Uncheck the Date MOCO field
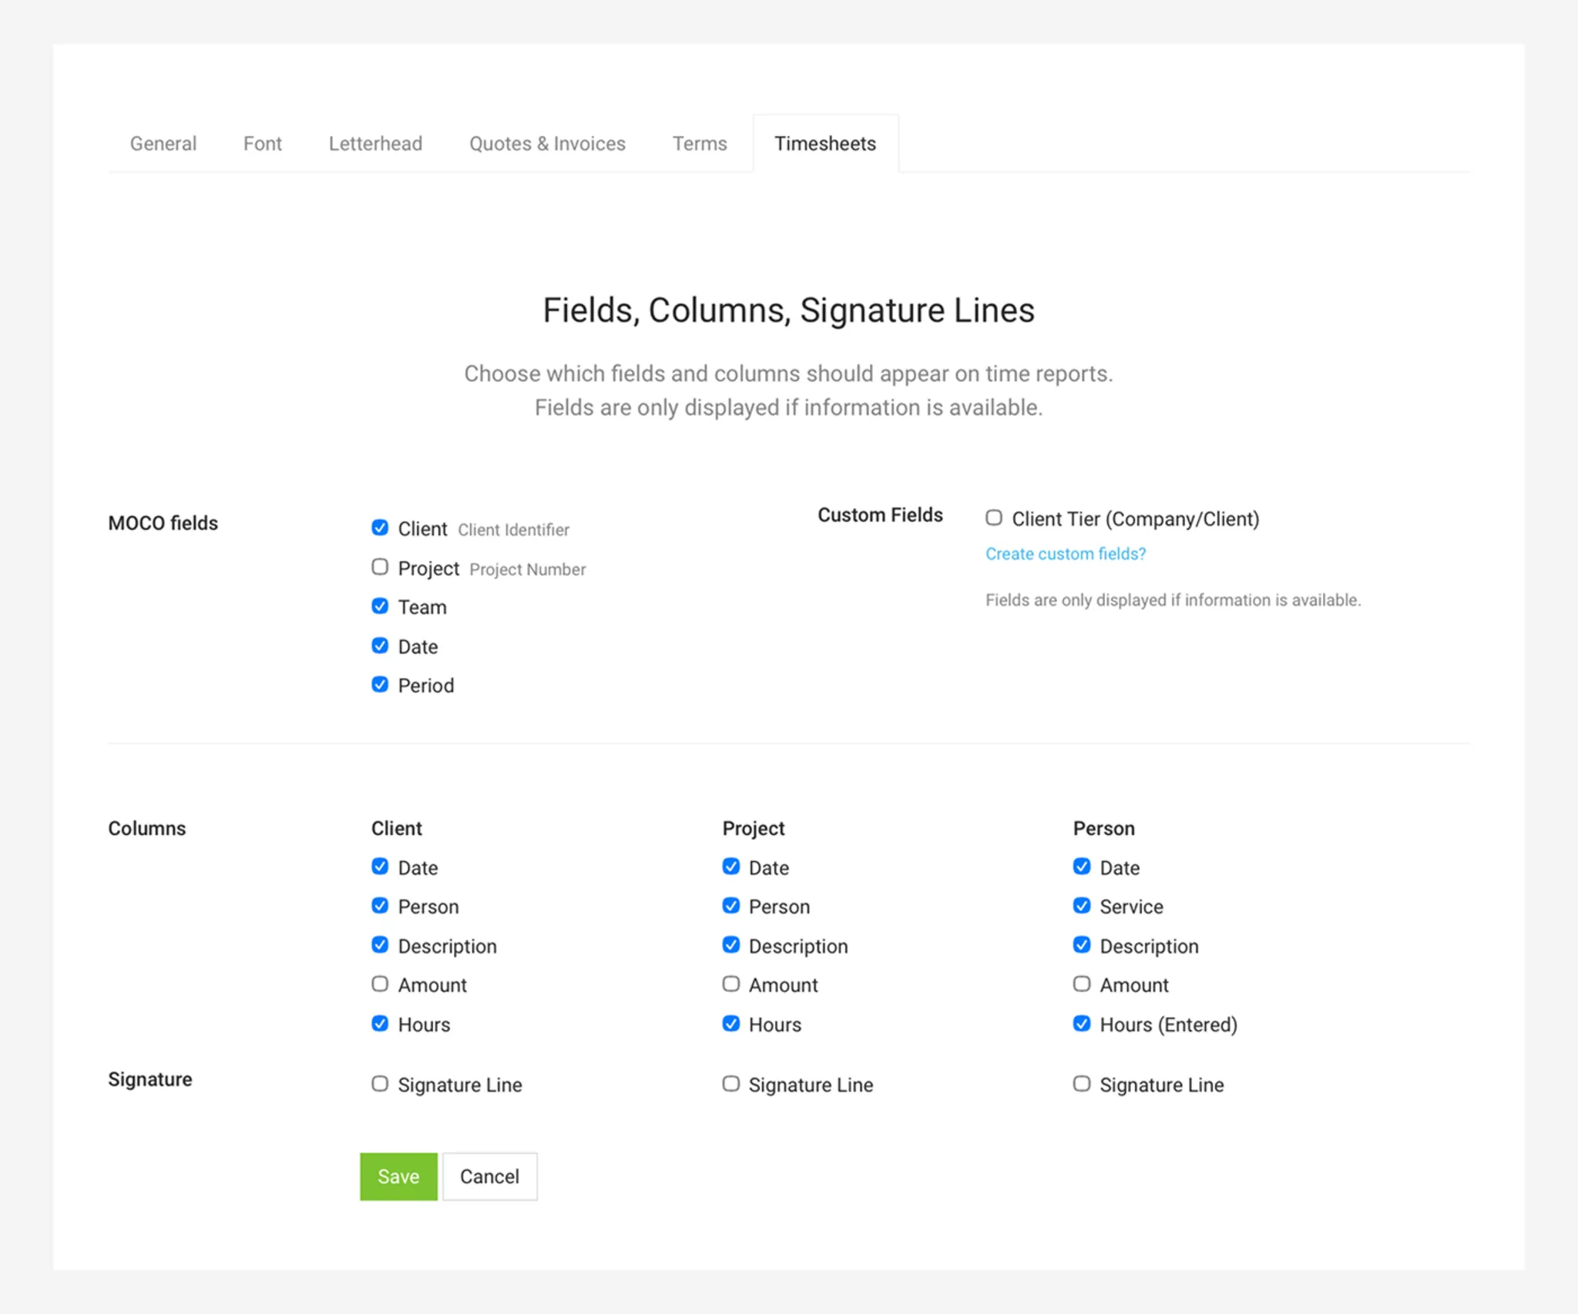 click(x=380, y=645)
